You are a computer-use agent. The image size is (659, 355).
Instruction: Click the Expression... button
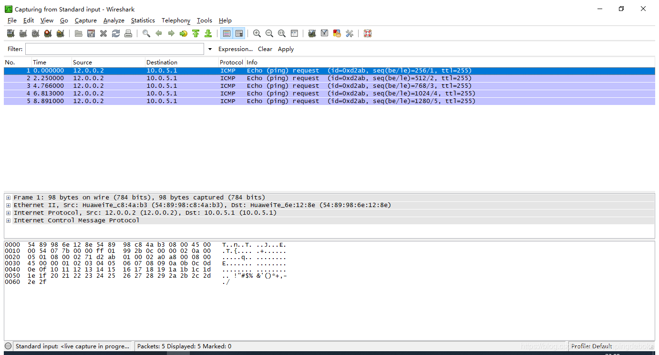pos(236,49)
